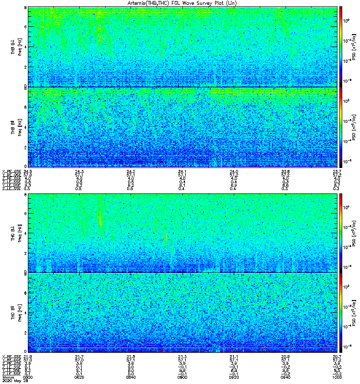Click the THB X_RE_GSE value 24.3

click(79, 171)
